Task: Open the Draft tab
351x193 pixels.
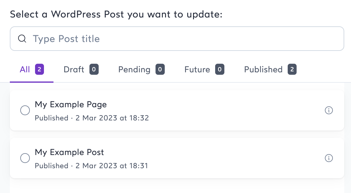Action: pos(74,70)
